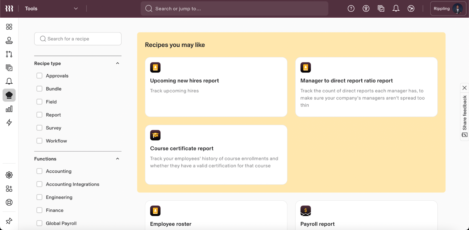Open Manager to direct report ratio report
The image size is (469, 230).
pyautogui.click(x=366, y=87)
